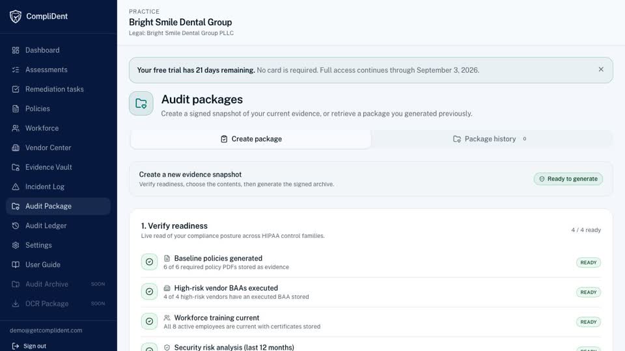Click the Evidence Vault folder icon
Viewport: 625px width, 351px height.
(x=16, y=167)
